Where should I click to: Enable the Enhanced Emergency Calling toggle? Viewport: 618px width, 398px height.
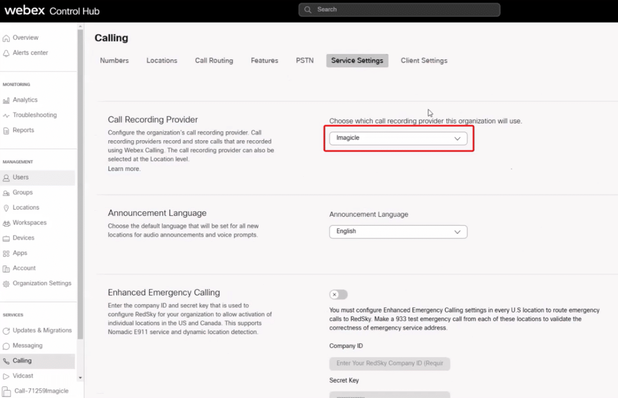click(338, 295)
